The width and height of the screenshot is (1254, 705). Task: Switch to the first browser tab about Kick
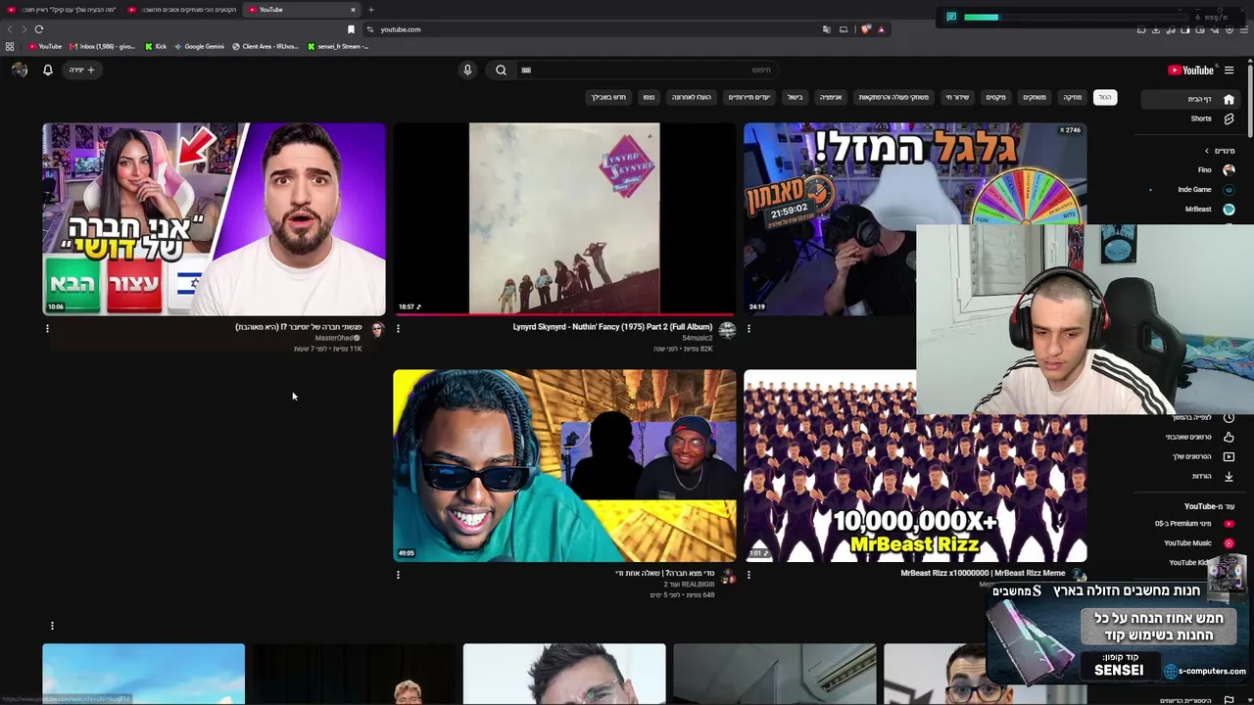tap(63, 10)
